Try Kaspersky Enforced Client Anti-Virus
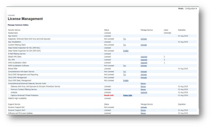 point(124,39)
